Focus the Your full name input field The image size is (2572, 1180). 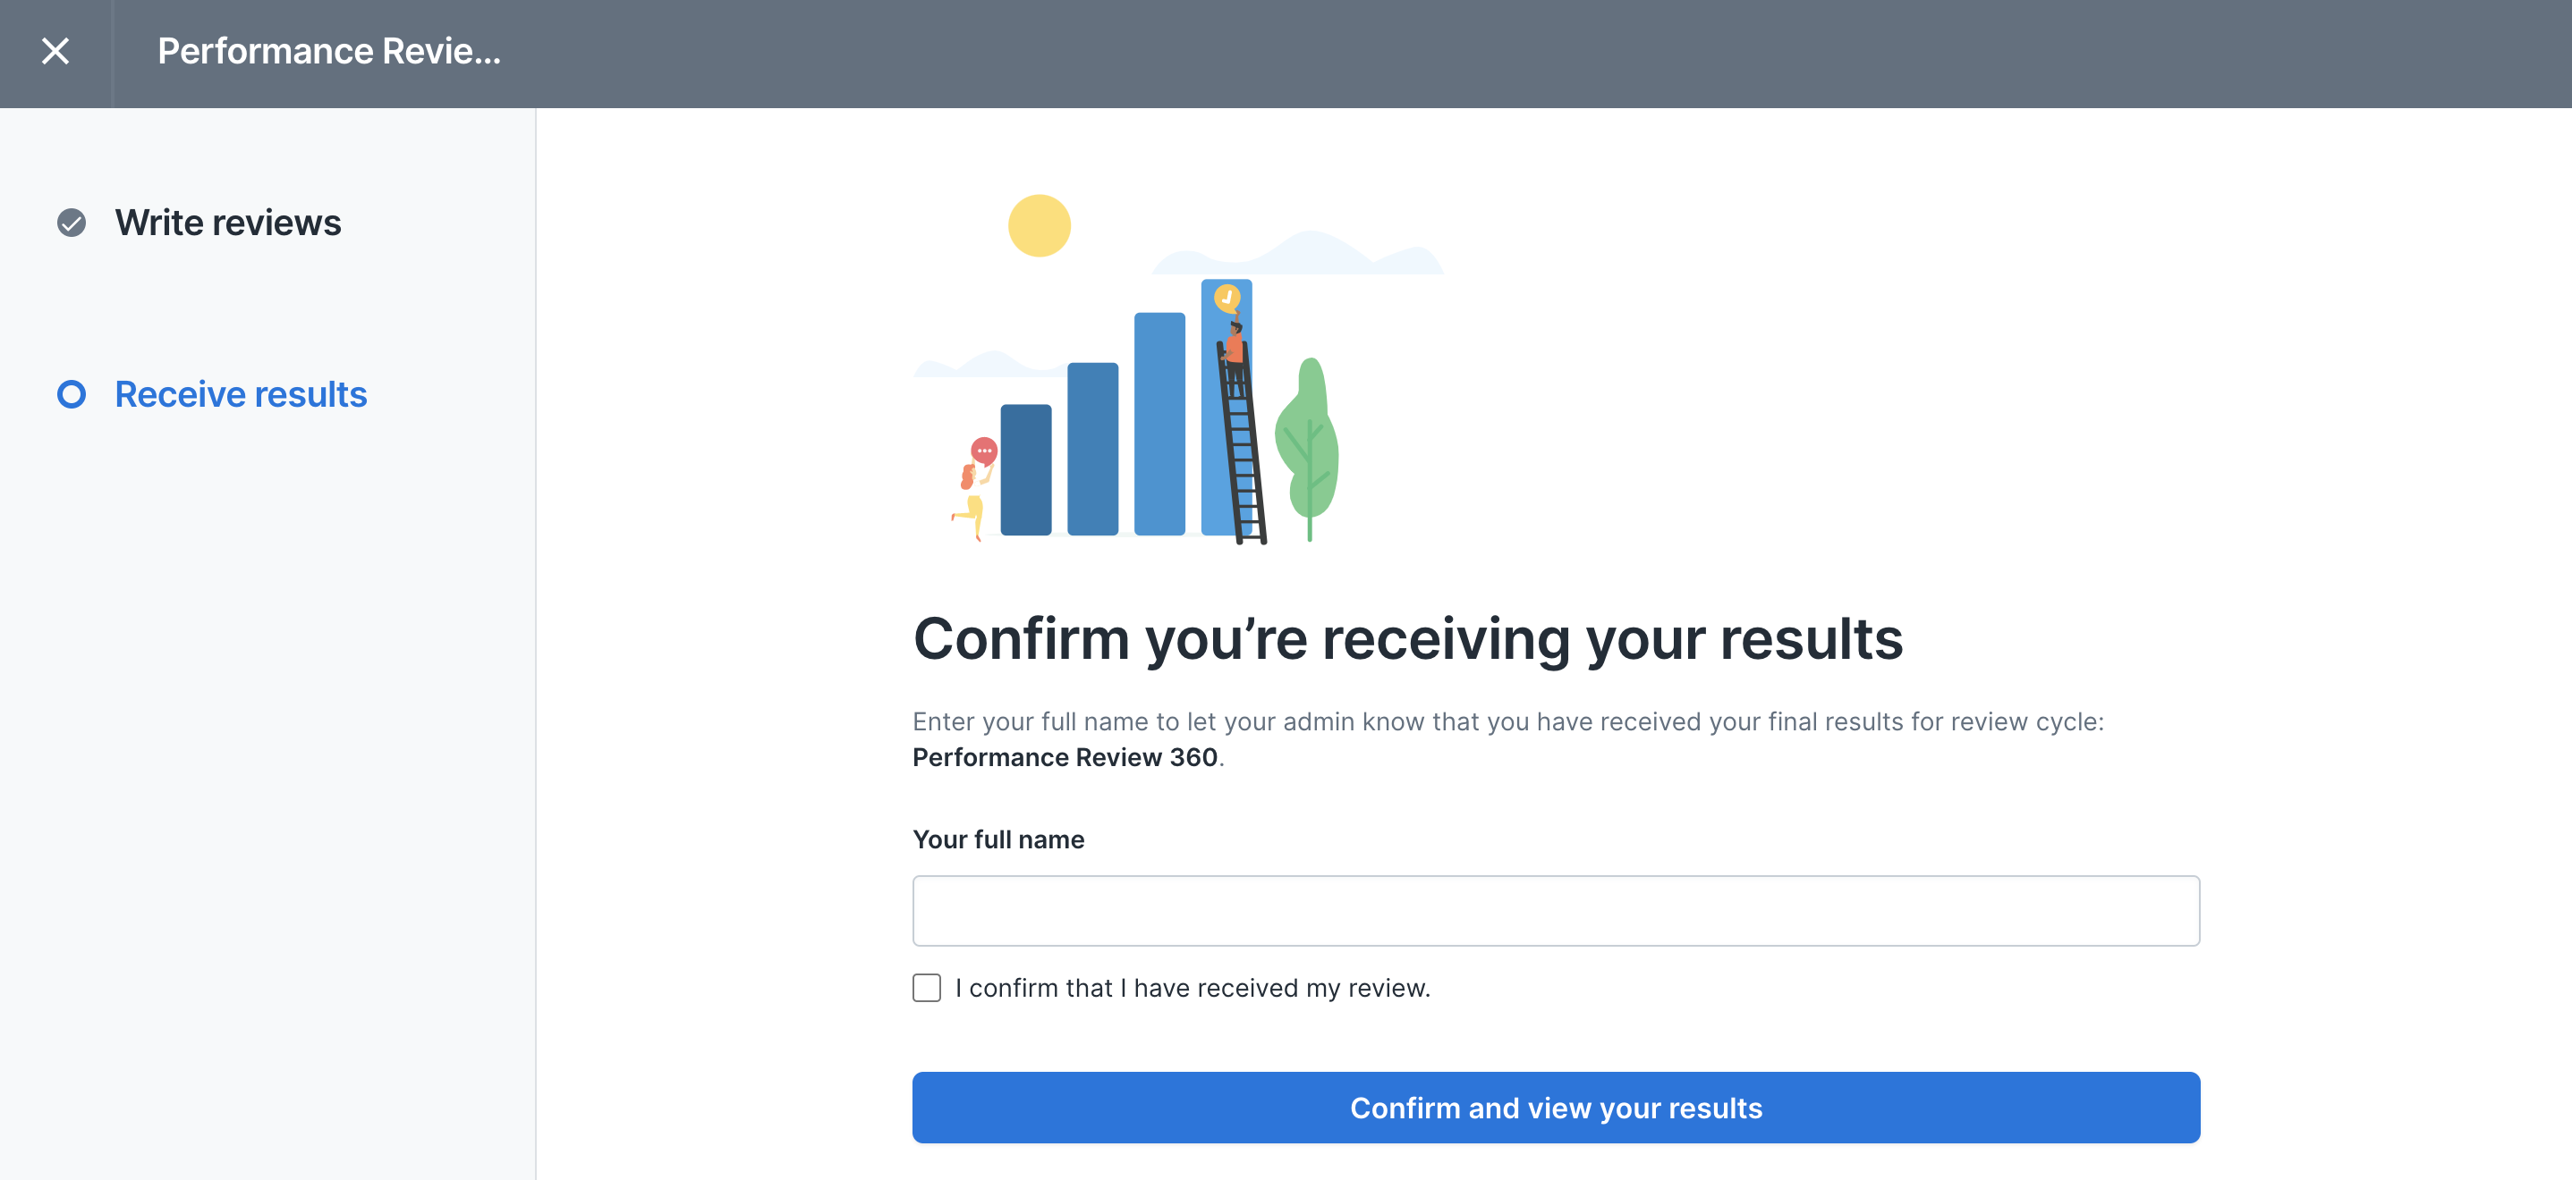coord(1556,911)
